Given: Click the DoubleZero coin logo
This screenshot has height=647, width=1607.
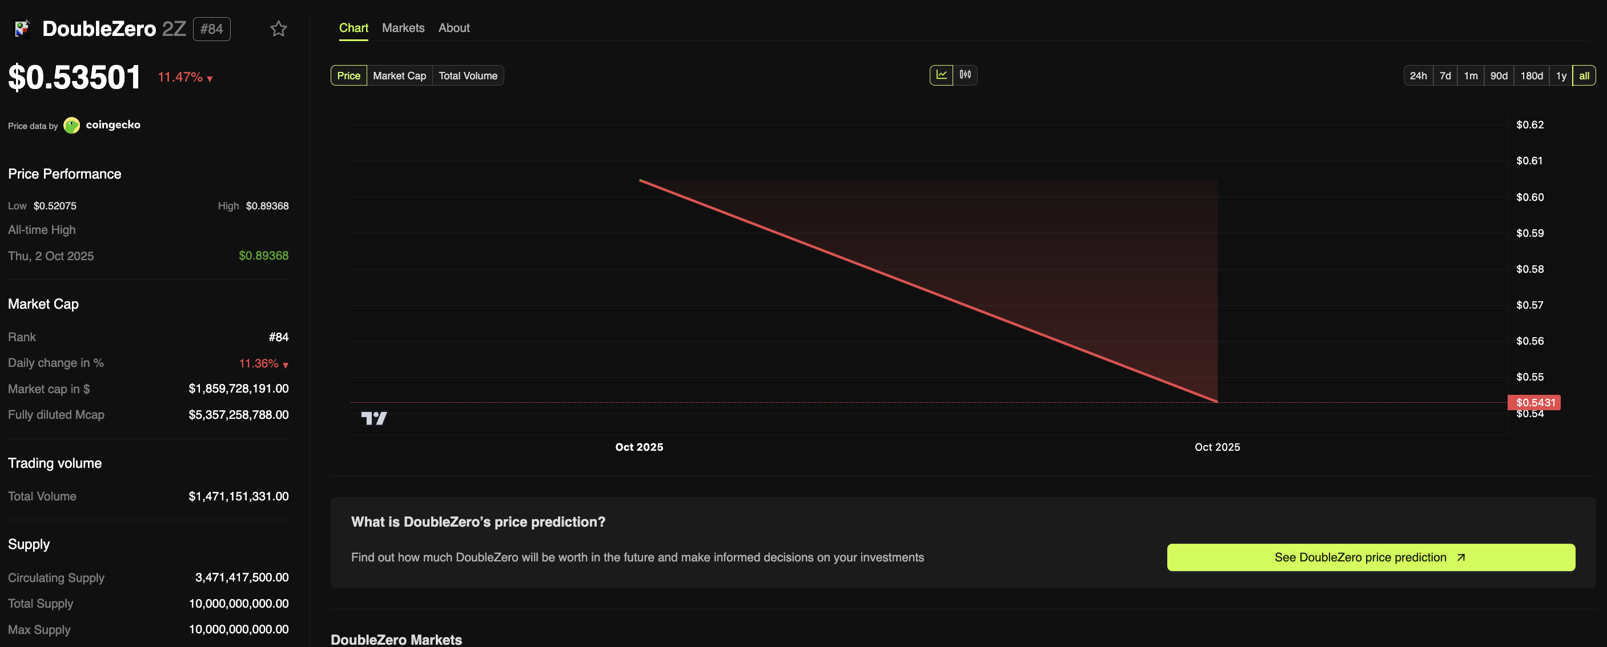Looking at the screenshot, I should click(x=22, y=29).
